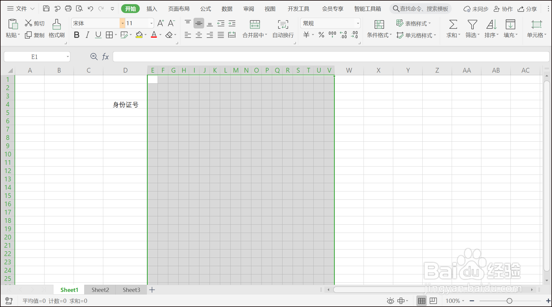Click the 分享 share button
Viewport: 552px width, 307px height.
(x=527, y=9)
